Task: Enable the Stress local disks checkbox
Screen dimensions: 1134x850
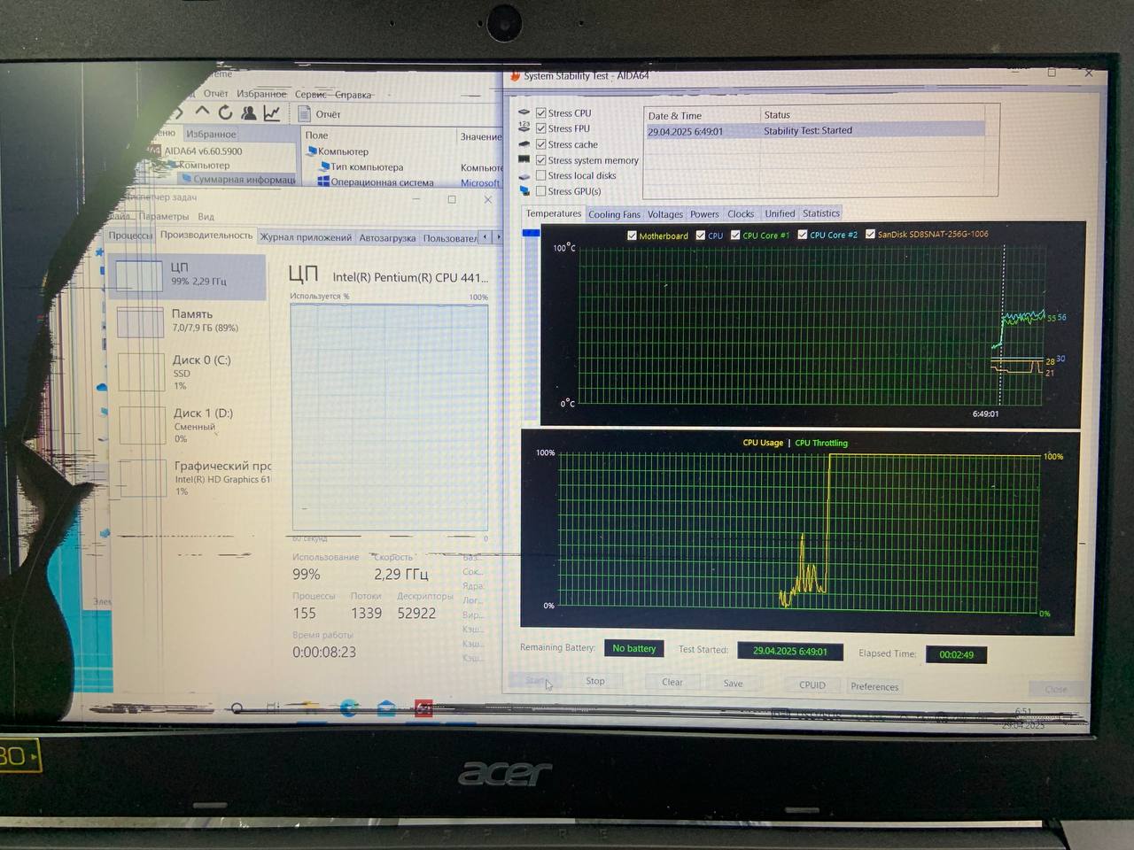Action: coord(540,175)
